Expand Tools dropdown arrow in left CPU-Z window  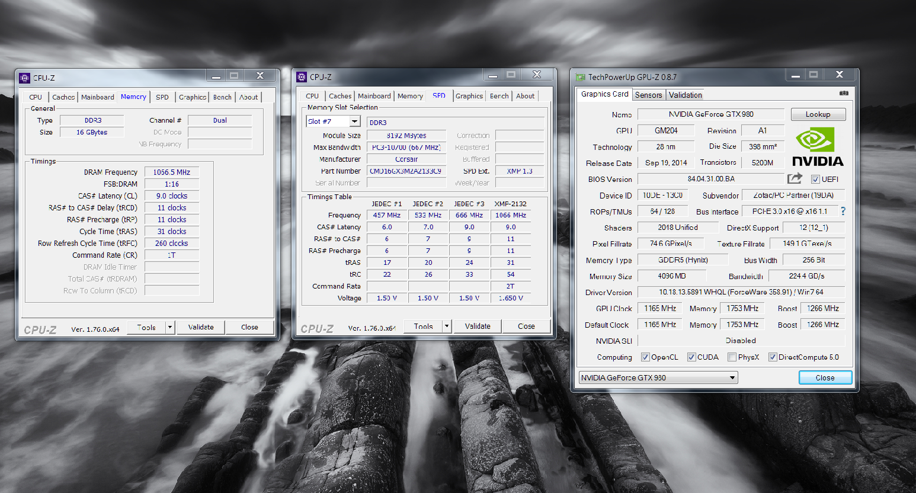pos(170,327)
